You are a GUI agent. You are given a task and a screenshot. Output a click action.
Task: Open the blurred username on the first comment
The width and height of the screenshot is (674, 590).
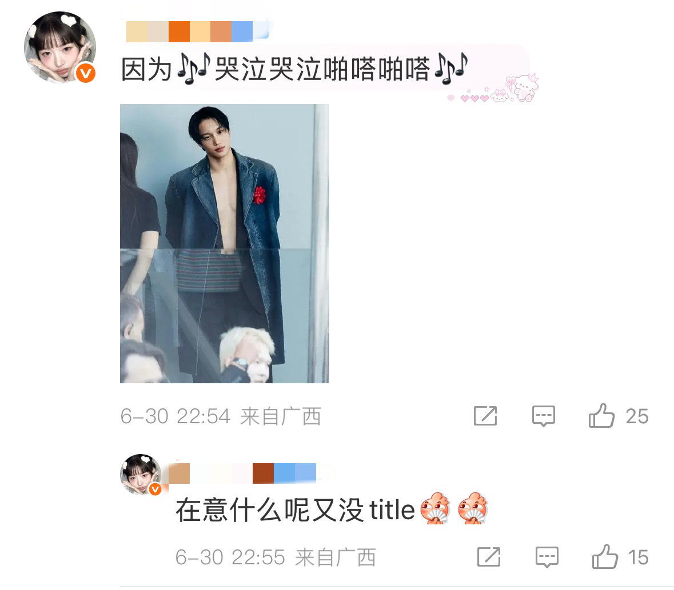[197, 31]
